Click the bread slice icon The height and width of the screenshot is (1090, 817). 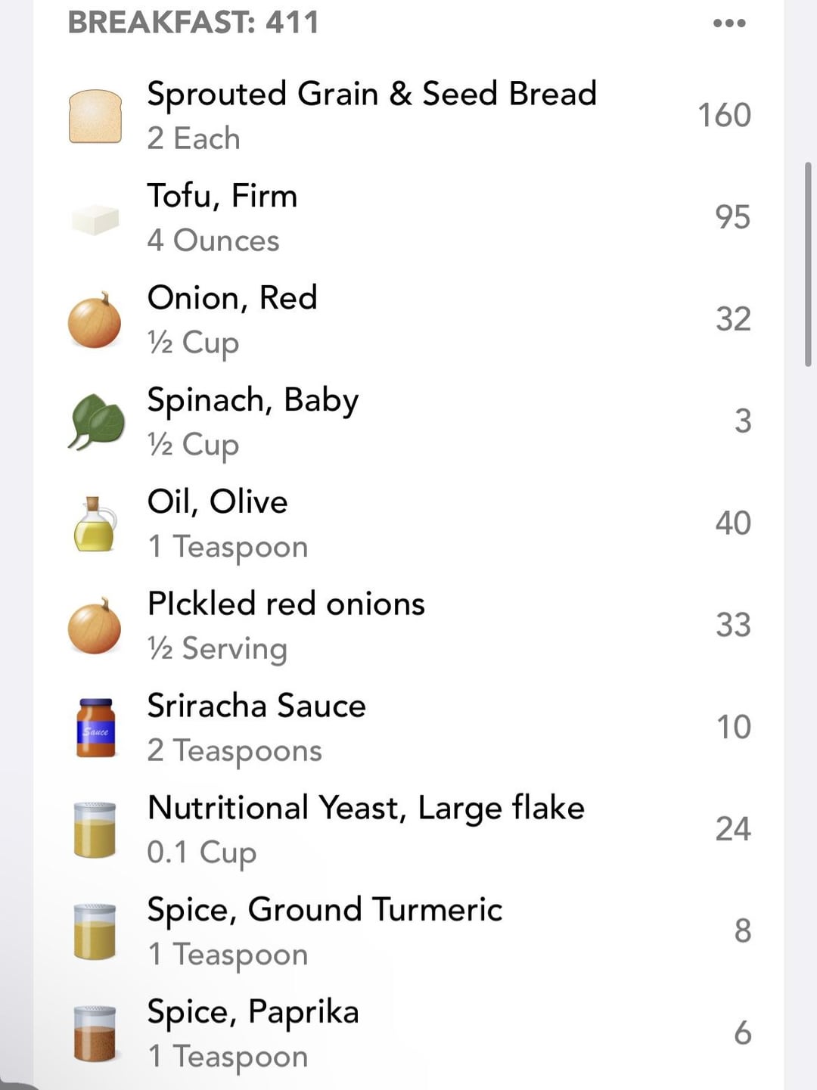pyautogui.click(x=95, y=116)
